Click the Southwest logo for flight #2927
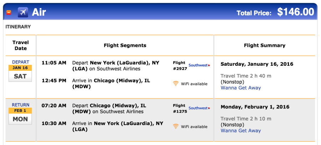321x145 pixels. pos(199,65)
